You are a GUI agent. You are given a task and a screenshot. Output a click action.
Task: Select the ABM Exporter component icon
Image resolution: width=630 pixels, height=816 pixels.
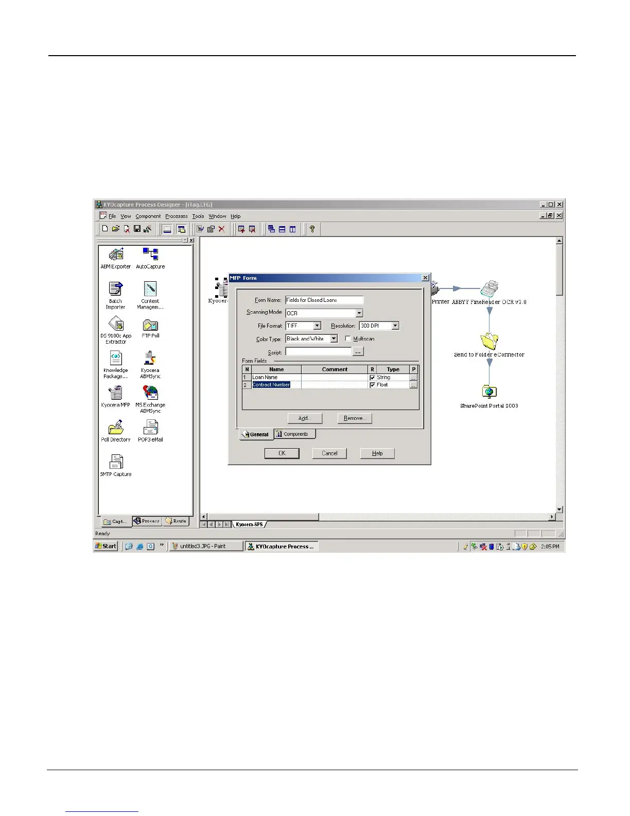click(x=116, y=254)
